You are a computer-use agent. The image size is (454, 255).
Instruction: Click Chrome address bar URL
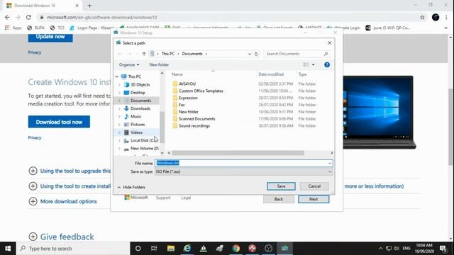(x=102, y=17)
